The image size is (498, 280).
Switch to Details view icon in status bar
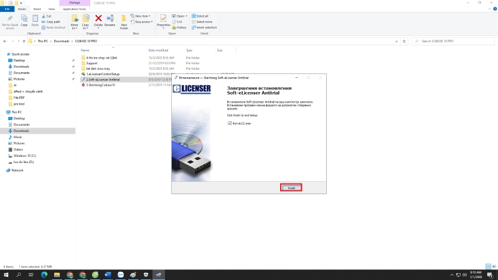(488, 267)
